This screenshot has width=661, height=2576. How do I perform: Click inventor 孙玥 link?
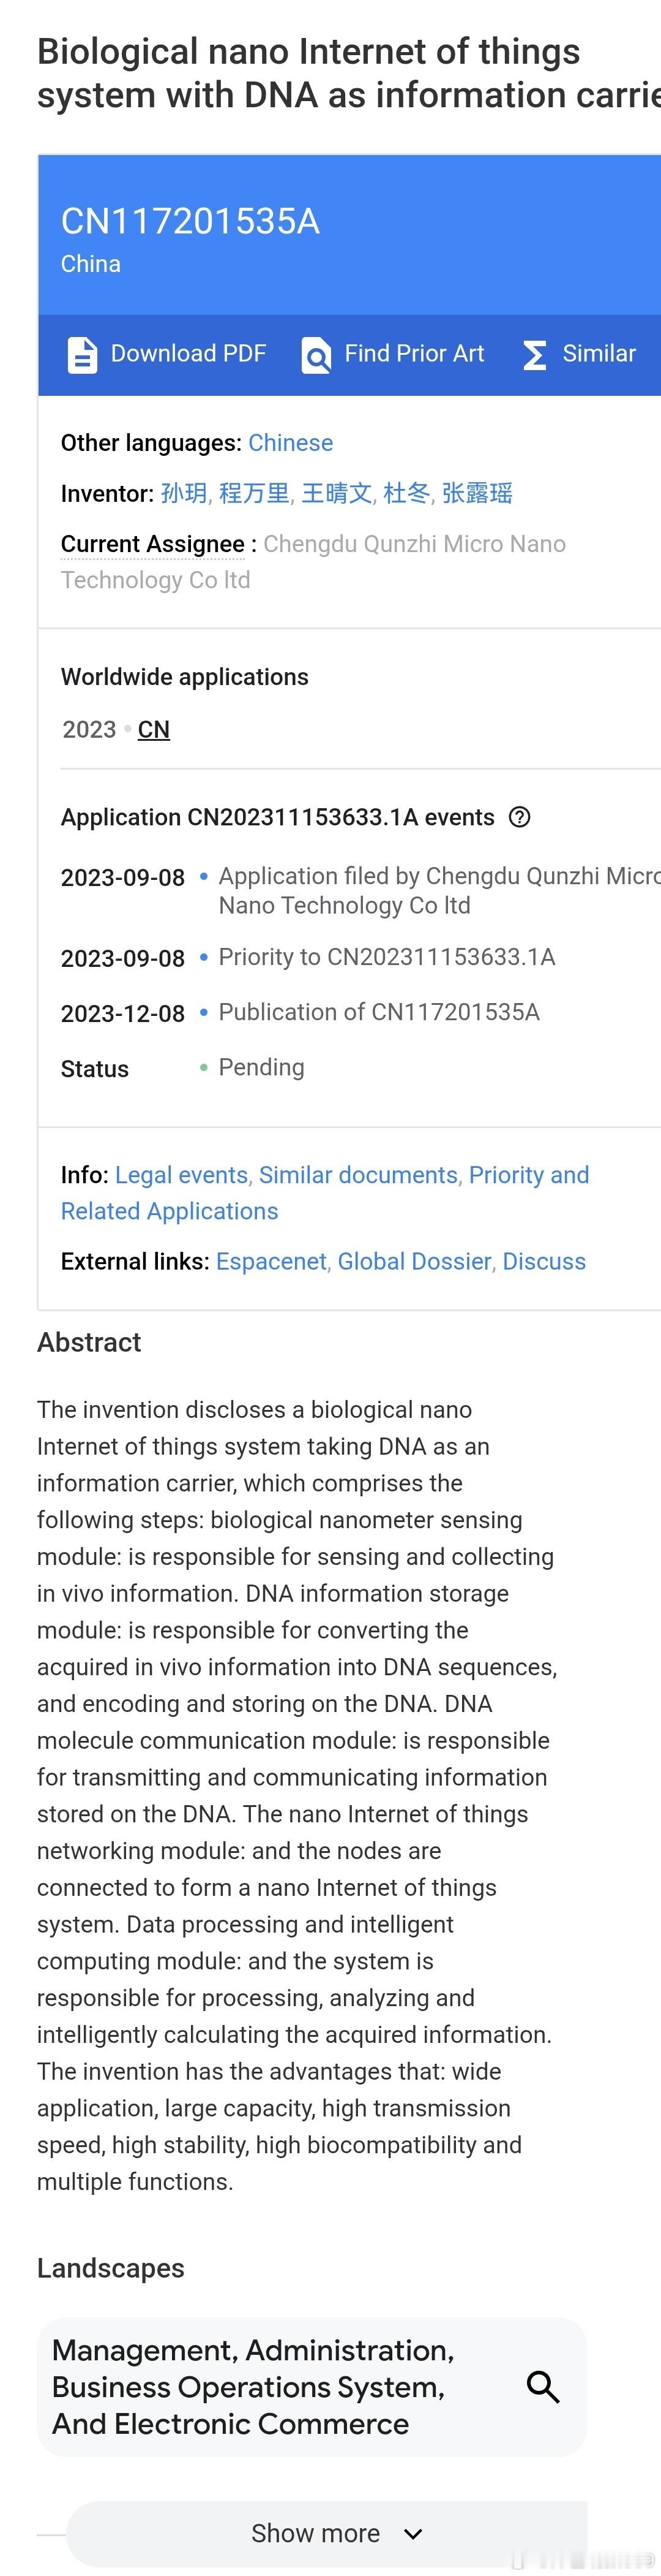pos(185,493)
